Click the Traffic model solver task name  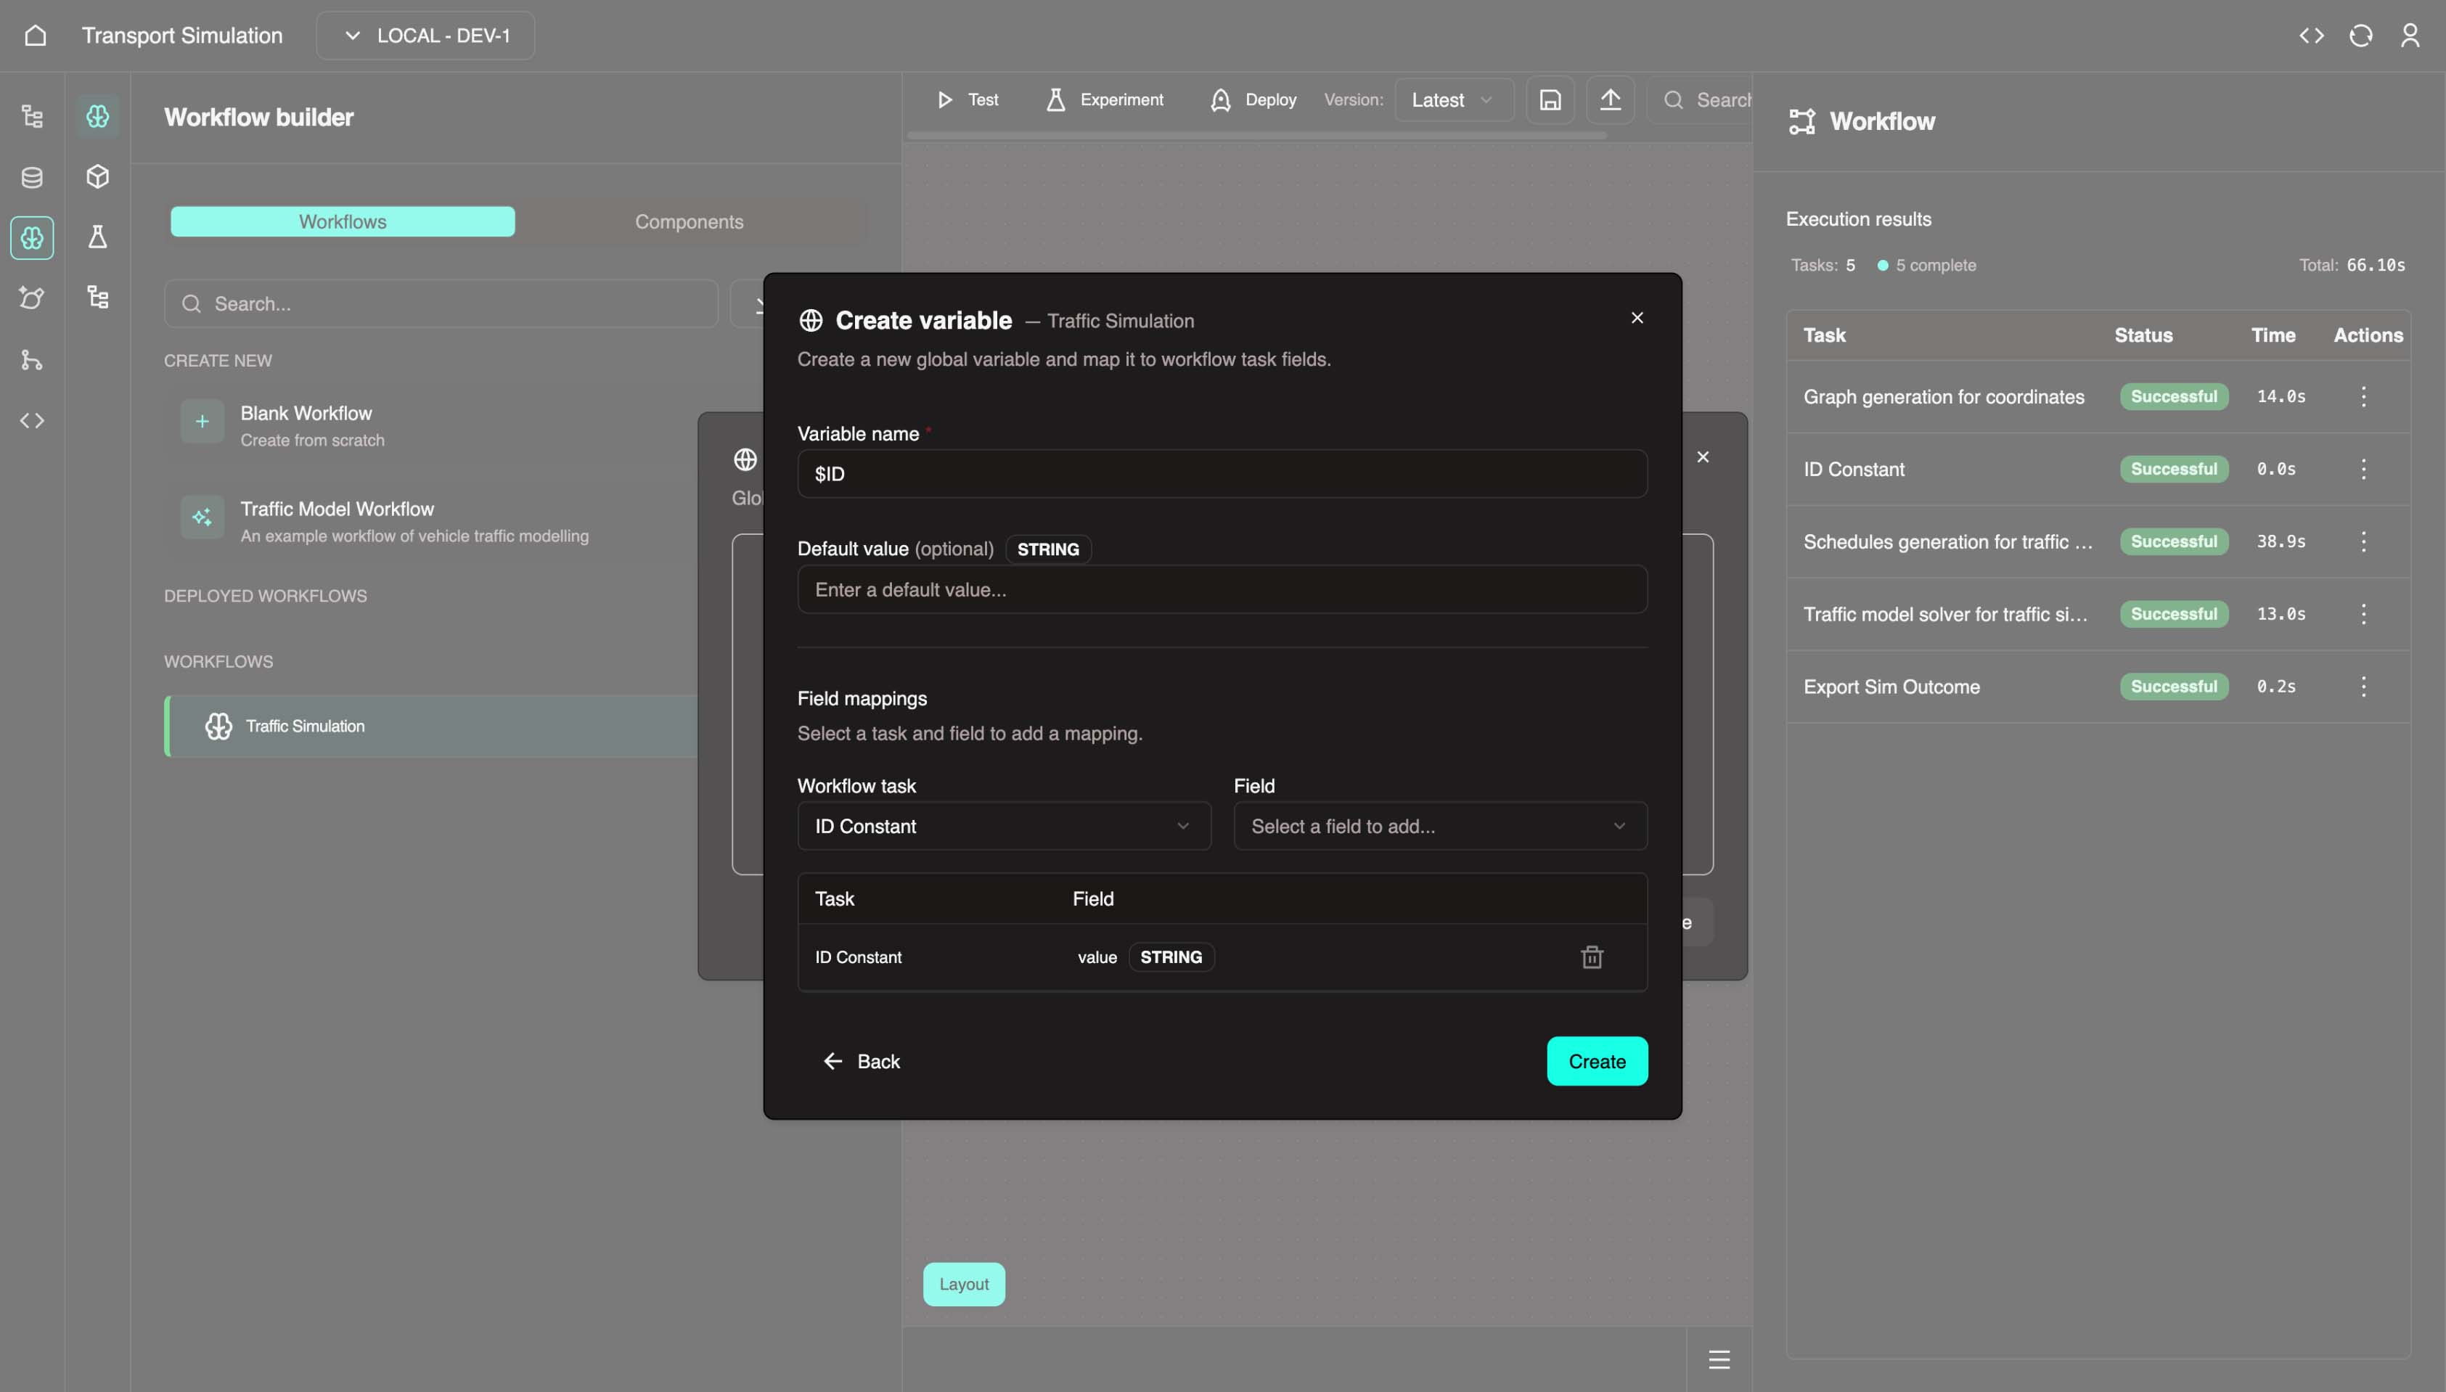[1945, 614]
